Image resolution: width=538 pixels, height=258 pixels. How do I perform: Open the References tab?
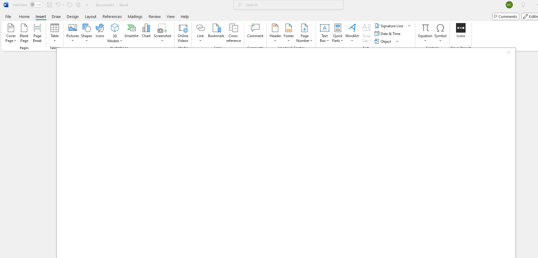click(x=112, y=17)
